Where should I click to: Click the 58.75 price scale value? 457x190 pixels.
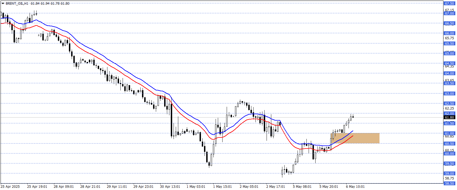450,179
